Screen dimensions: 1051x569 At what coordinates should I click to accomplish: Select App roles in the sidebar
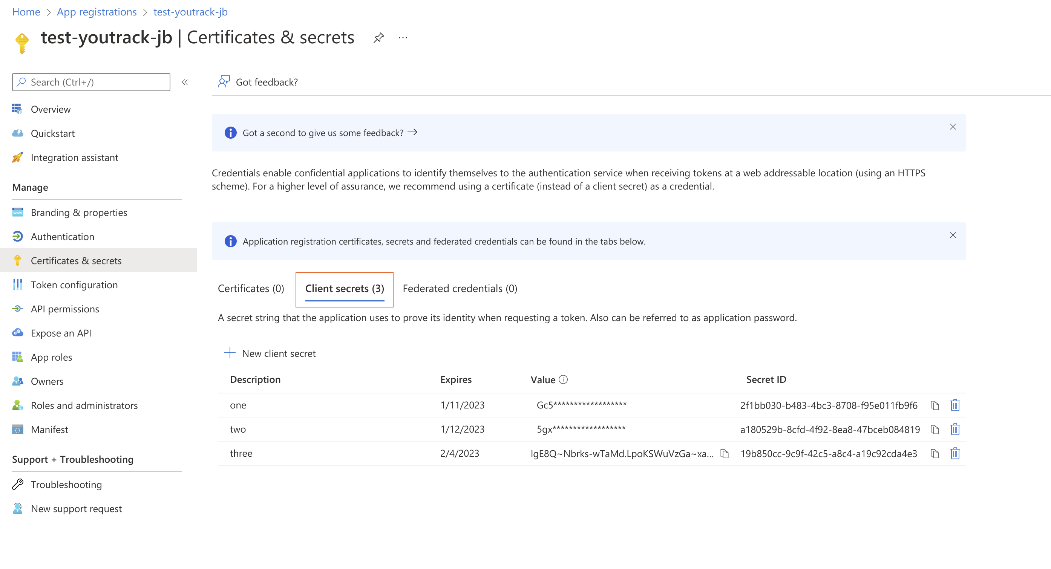tap(51, 357)
